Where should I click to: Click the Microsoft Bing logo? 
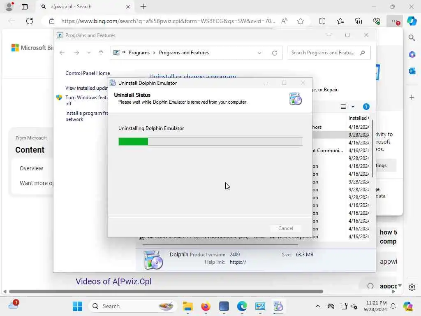point(32,48)
